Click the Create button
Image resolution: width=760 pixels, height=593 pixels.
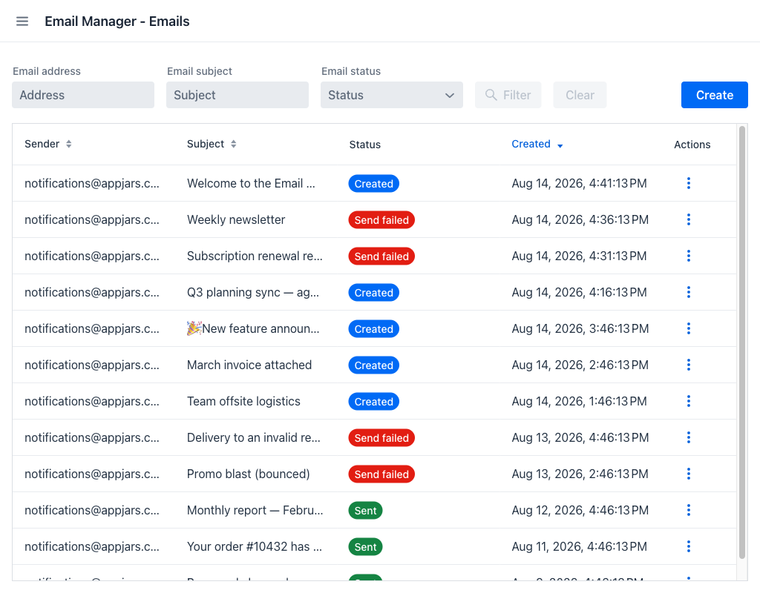coord(714,95)
